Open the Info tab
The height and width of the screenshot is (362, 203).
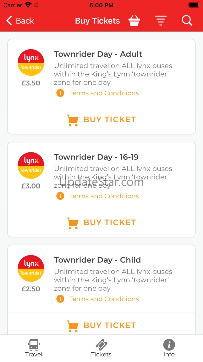click(169, 348)
